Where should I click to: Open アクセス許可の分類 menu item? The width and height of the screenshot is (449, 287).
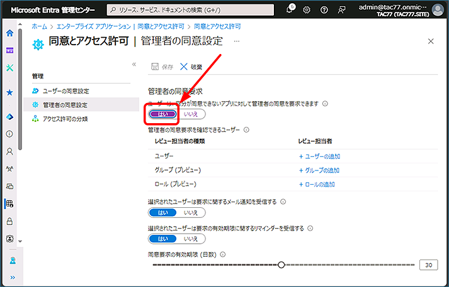(x=65, y=119)
